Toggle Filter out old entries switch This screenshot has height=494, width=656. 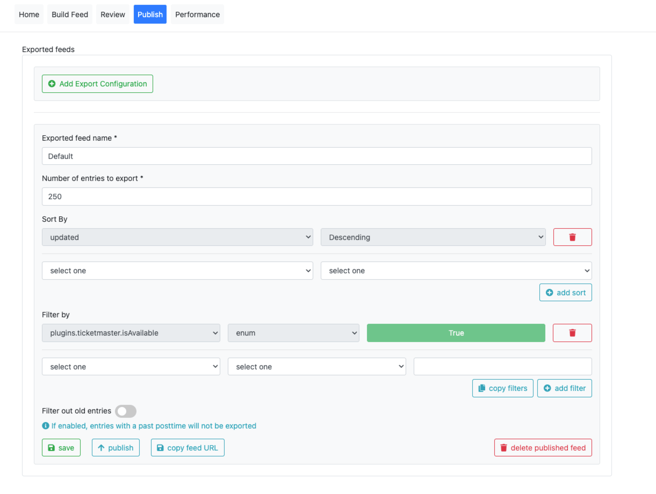126,411
